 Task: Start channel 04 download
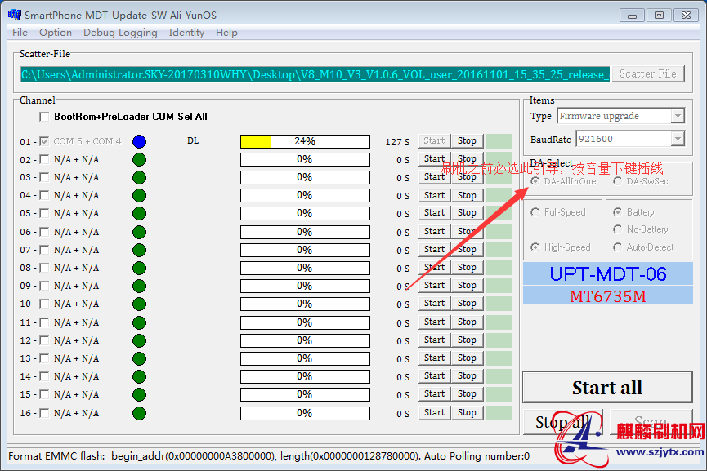434,195
